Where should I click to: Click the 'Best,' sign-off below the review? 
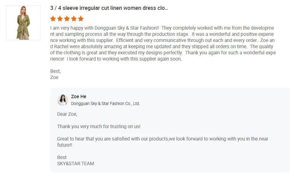[x=56, y=71]
